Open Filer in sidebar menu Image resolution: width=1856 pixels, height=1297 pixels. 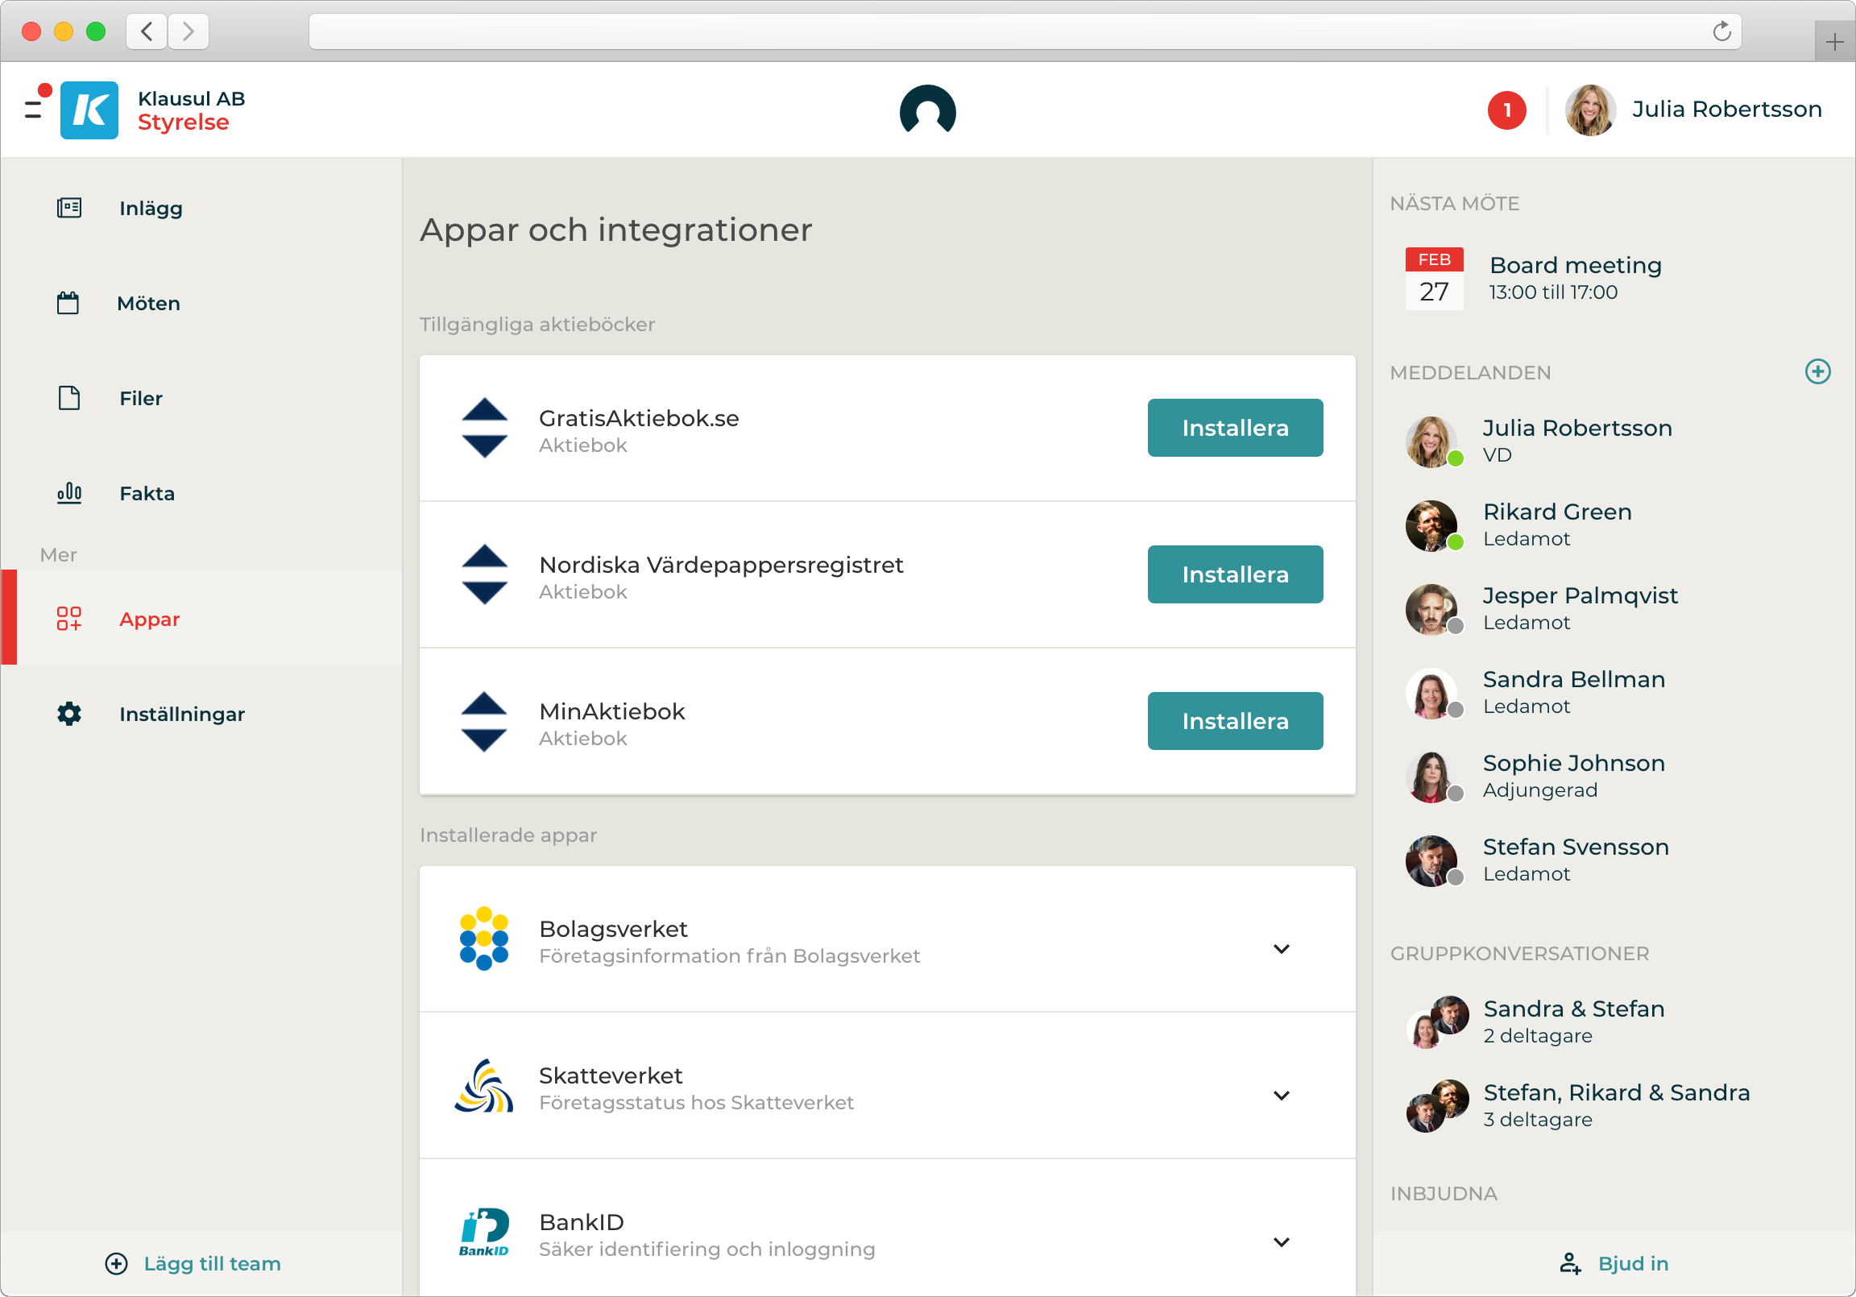point(141,398)
